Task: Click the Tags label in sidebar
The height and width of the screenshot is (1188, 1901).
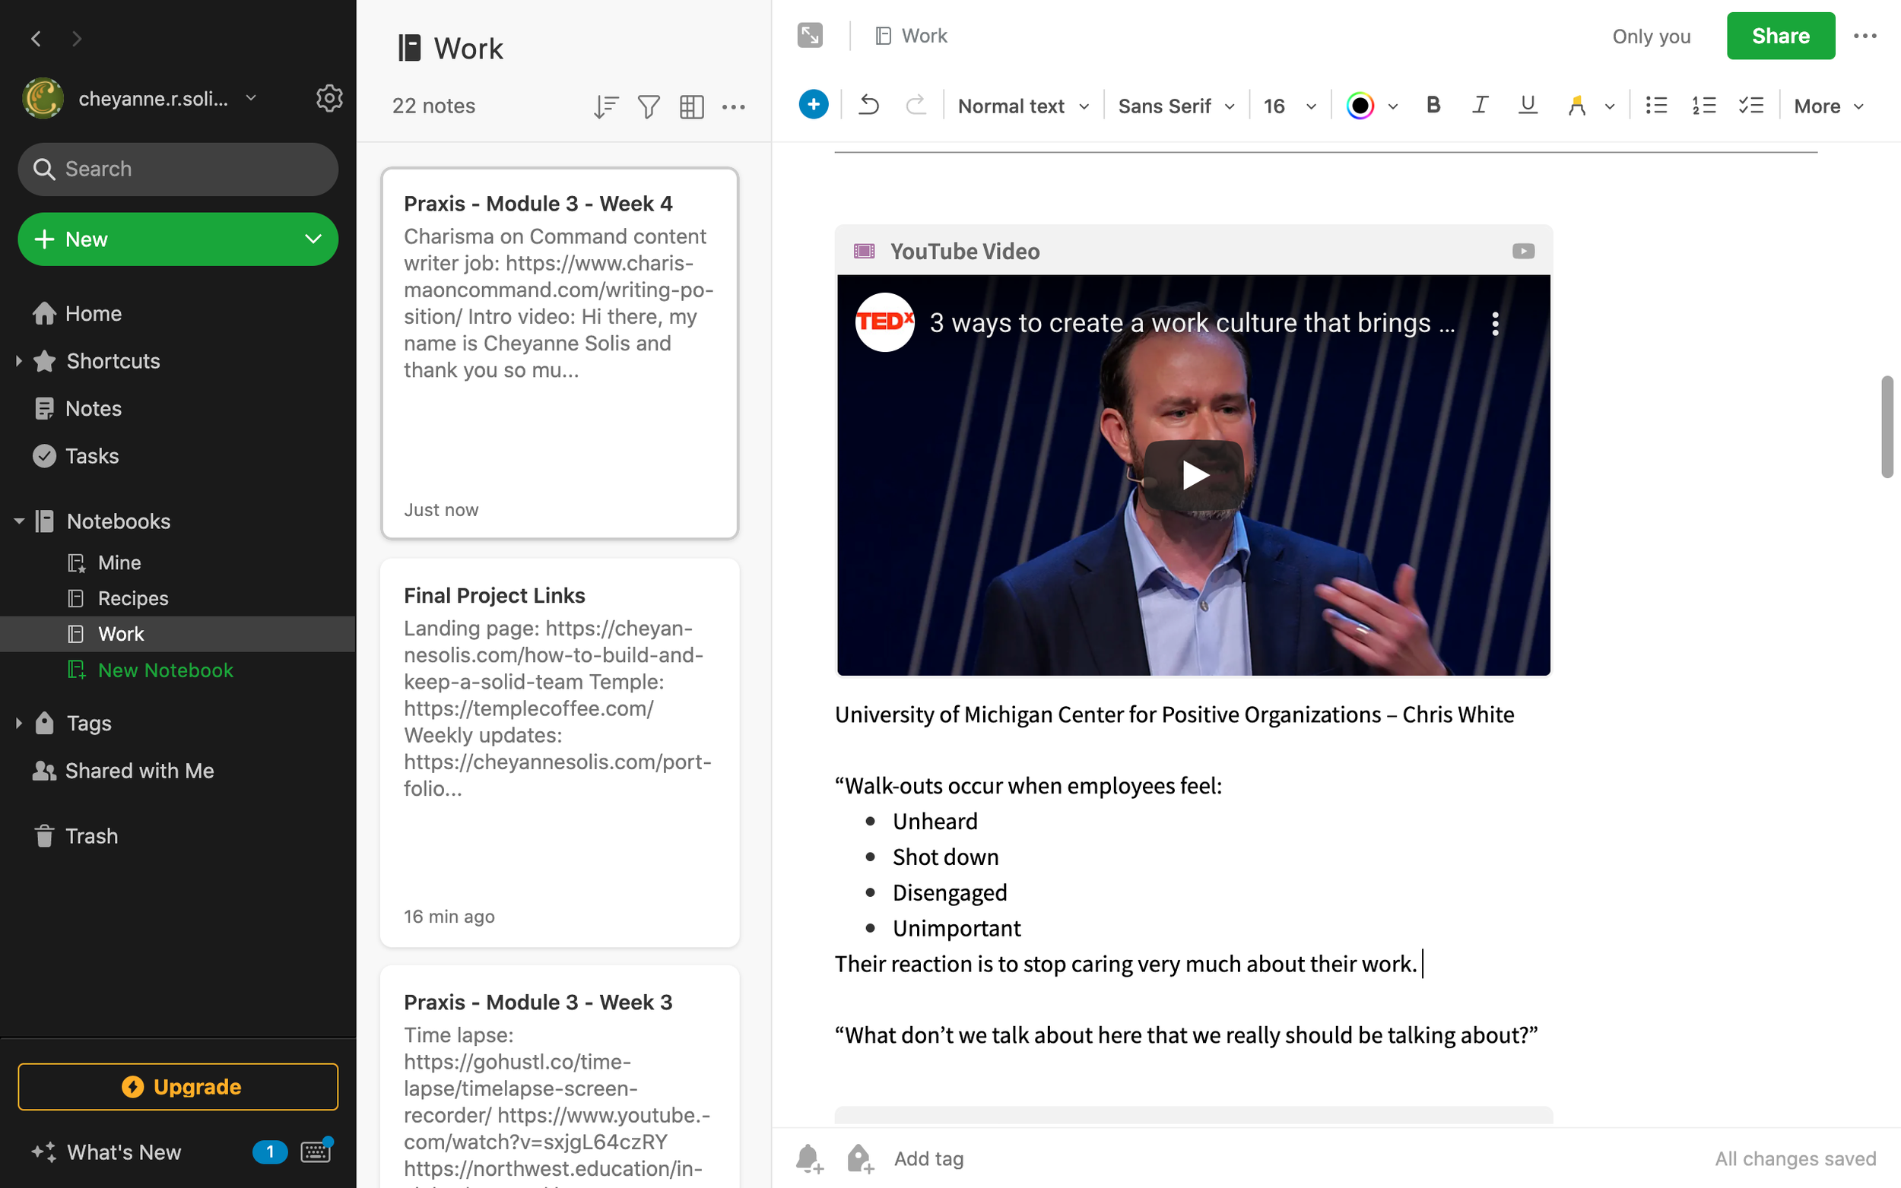Action: click(x=89, y=723)
